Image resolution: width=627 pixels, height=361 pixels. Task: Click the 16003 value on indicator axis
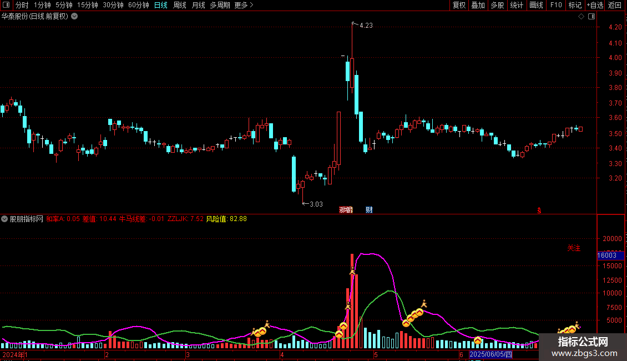coord(608,255)
